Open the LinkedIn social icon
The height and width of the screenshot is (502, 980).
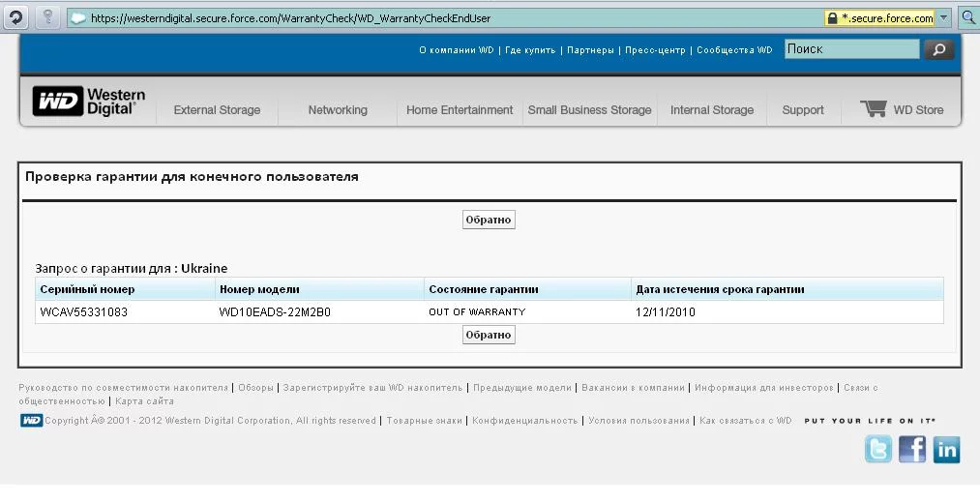946,449
